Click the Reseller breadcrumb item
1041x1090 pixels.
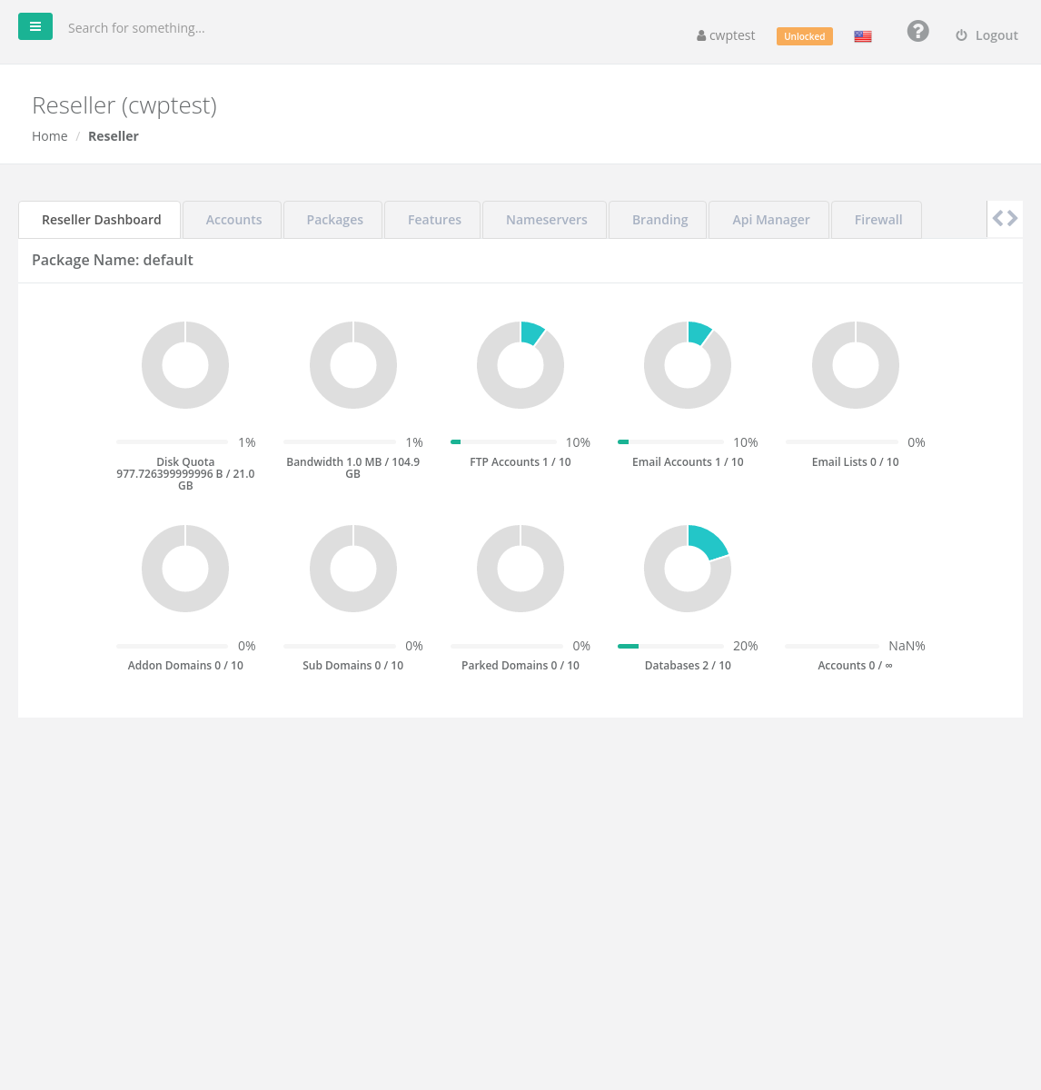click(114, 136)
